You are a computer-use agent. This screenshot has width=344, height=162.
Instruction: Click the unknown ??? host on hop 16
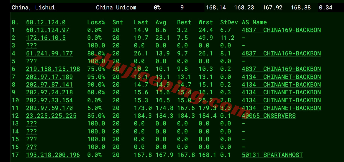click(x=31, y=147)
